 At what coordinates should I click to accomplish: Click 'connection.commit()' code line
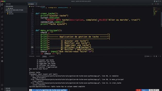pos(52,22)
